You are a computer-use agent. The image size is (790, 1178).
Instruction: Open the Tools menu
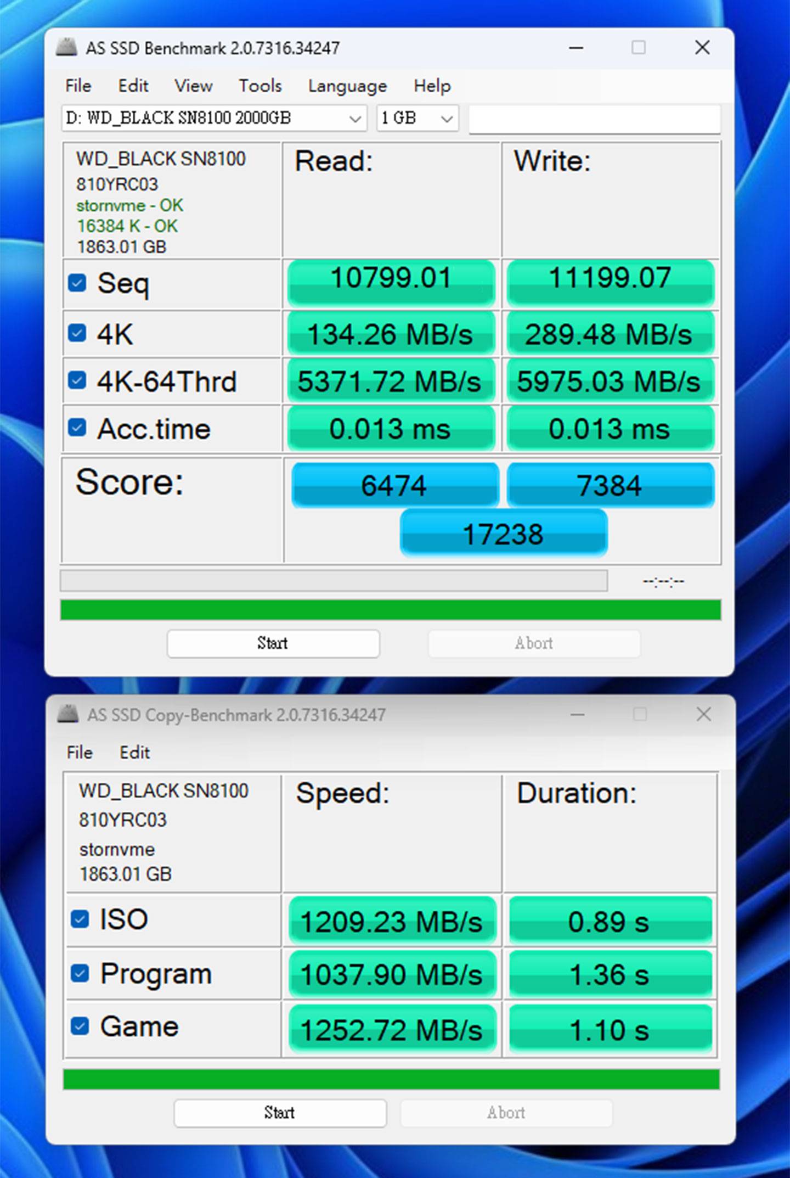[x=261, y=86]
